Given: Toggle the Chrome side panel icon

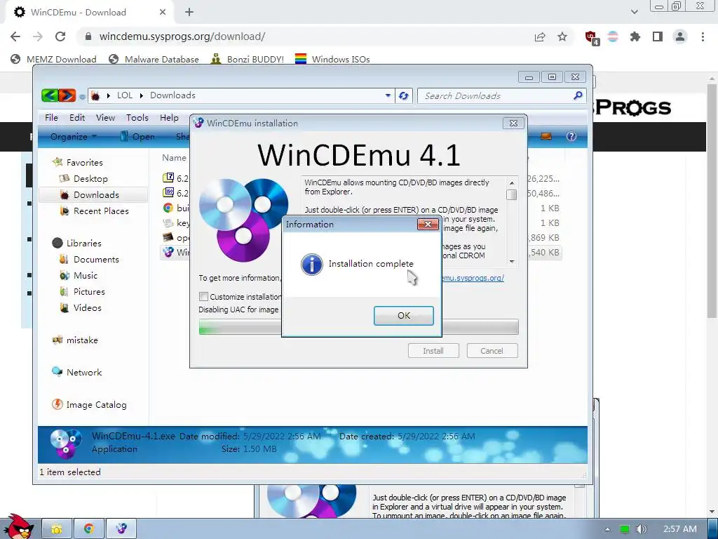Looking at the screenshot, I should (658, 36).
